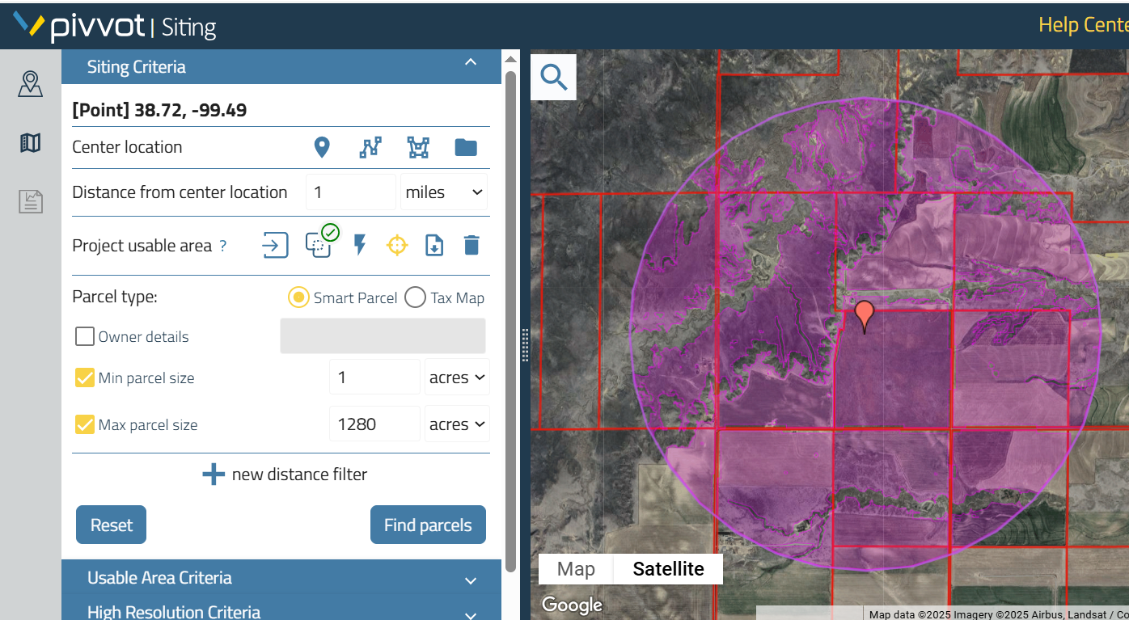Click the panel vertical scrollbar

coord(510,322)
